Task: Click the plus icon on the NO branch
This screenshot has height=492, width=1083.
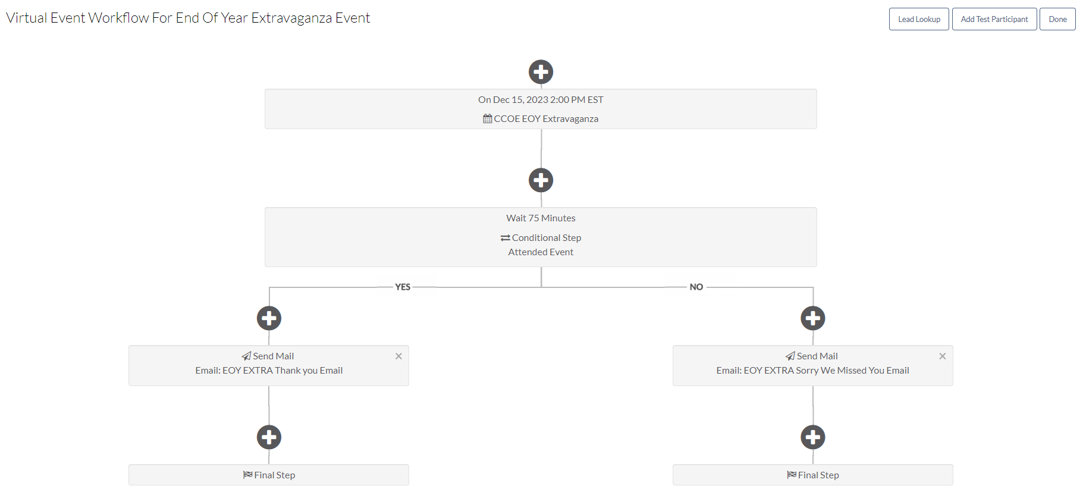Action: [x=812, y=318]
